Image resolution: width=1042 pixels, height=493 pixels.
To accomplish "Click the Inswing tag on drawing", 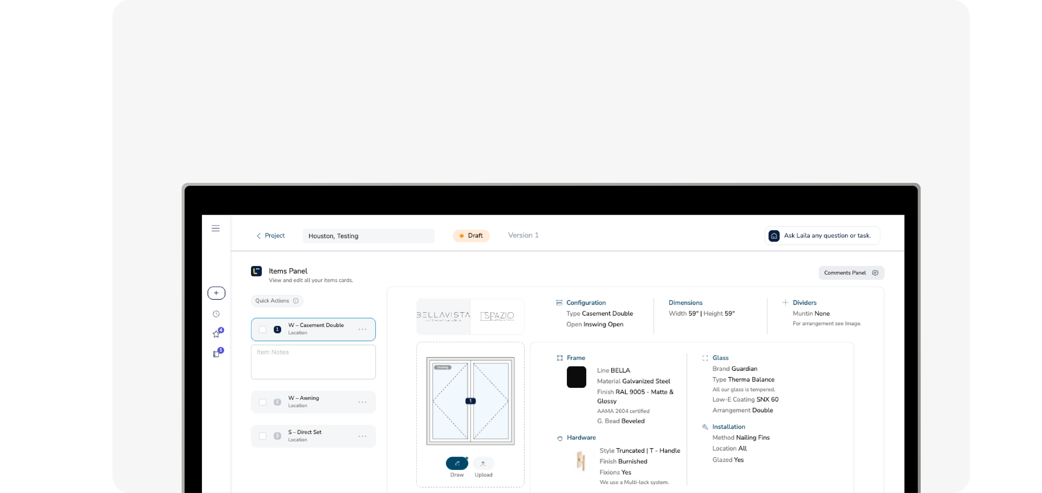I will click(x=443, y=367).
